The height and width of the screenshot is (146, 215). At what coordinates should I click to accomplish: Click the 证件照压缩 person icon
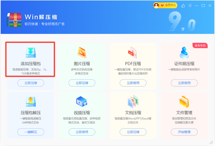(x=184, y=53)
